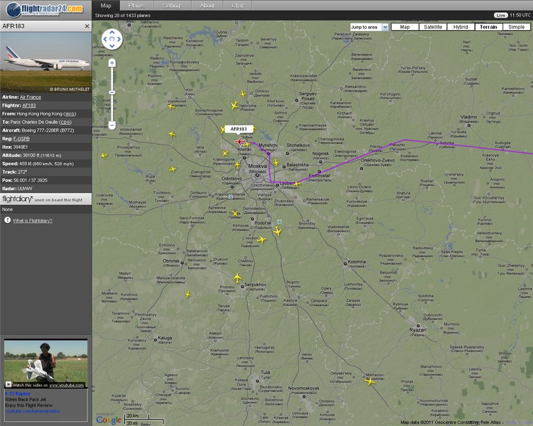Click the zoom slider handle
The image size is (533, 426).
point(112,93)
